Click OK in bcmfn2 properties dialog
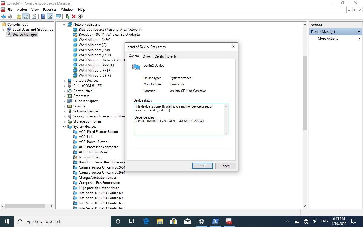The height and width of the screenshot is (227, 363). tap(202, 166)
